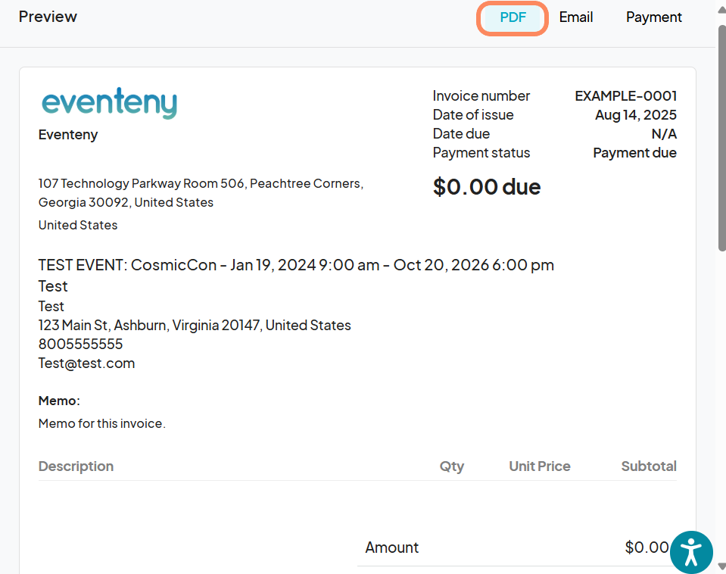Open the accessibility options icon
Image resolution: width=726 pixels, height=574 pixels.
coord(691,552)
